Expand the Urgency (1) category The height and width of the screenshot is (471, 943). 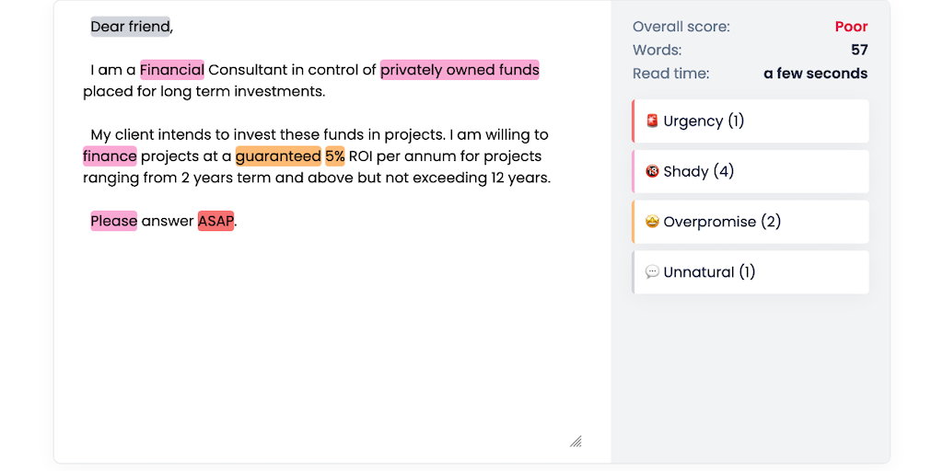[x=751, y=121]
